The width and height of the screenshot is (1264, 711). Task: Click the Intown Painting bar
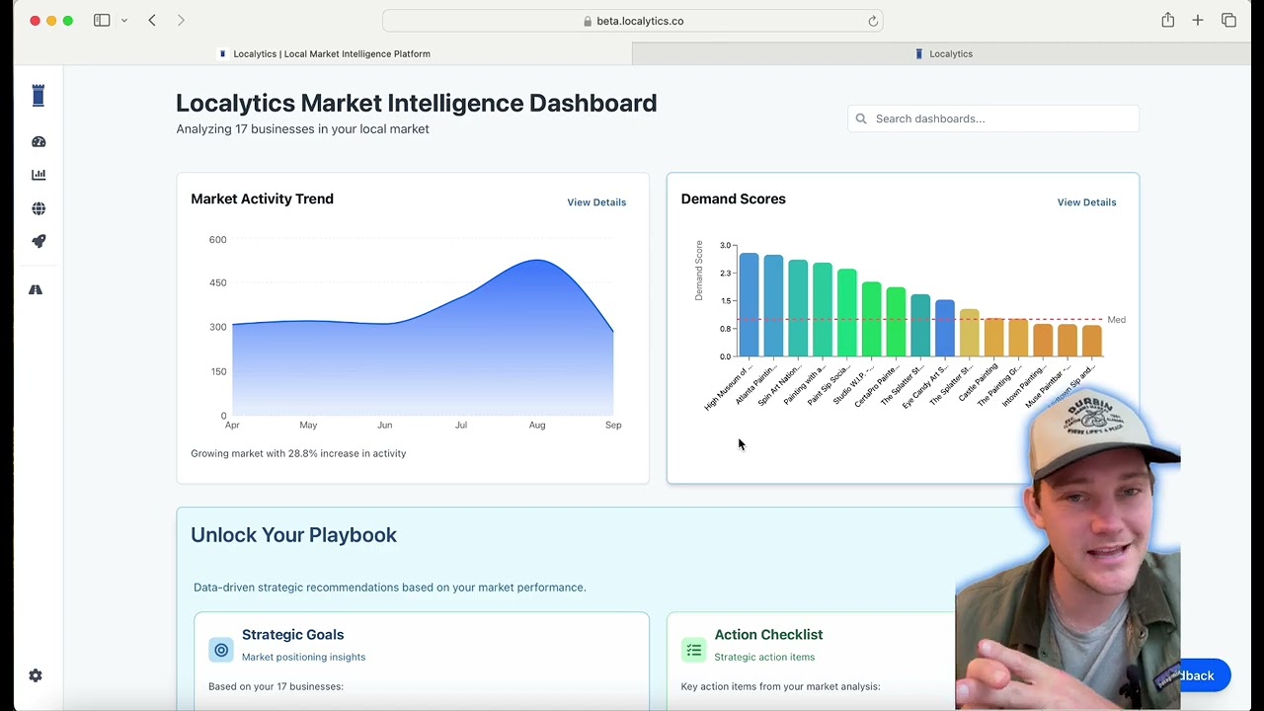pyautogui.click(x=1043, y=341)
